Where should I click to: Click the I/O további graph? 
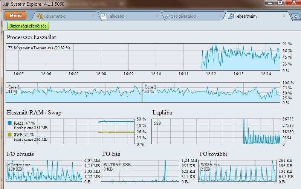pyautogui.click(x=237, y=171)
